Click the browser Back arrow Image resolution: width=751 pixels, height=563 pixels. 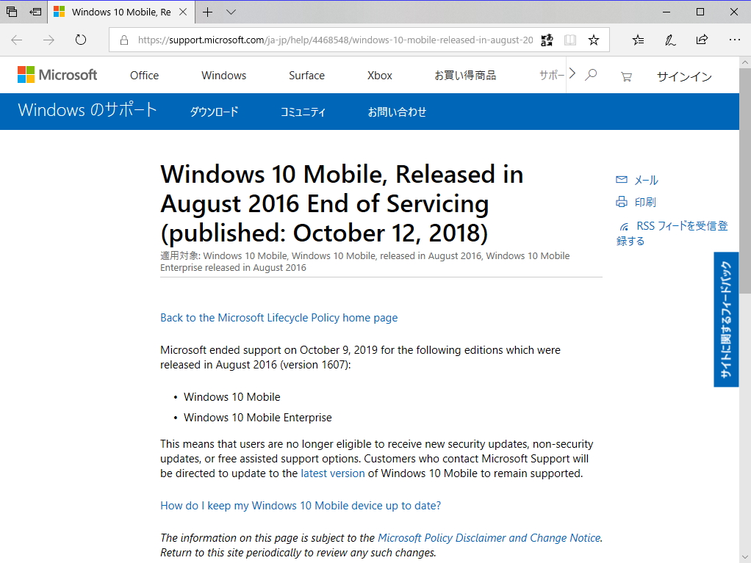pyautogui.click(x=17, y=40)
